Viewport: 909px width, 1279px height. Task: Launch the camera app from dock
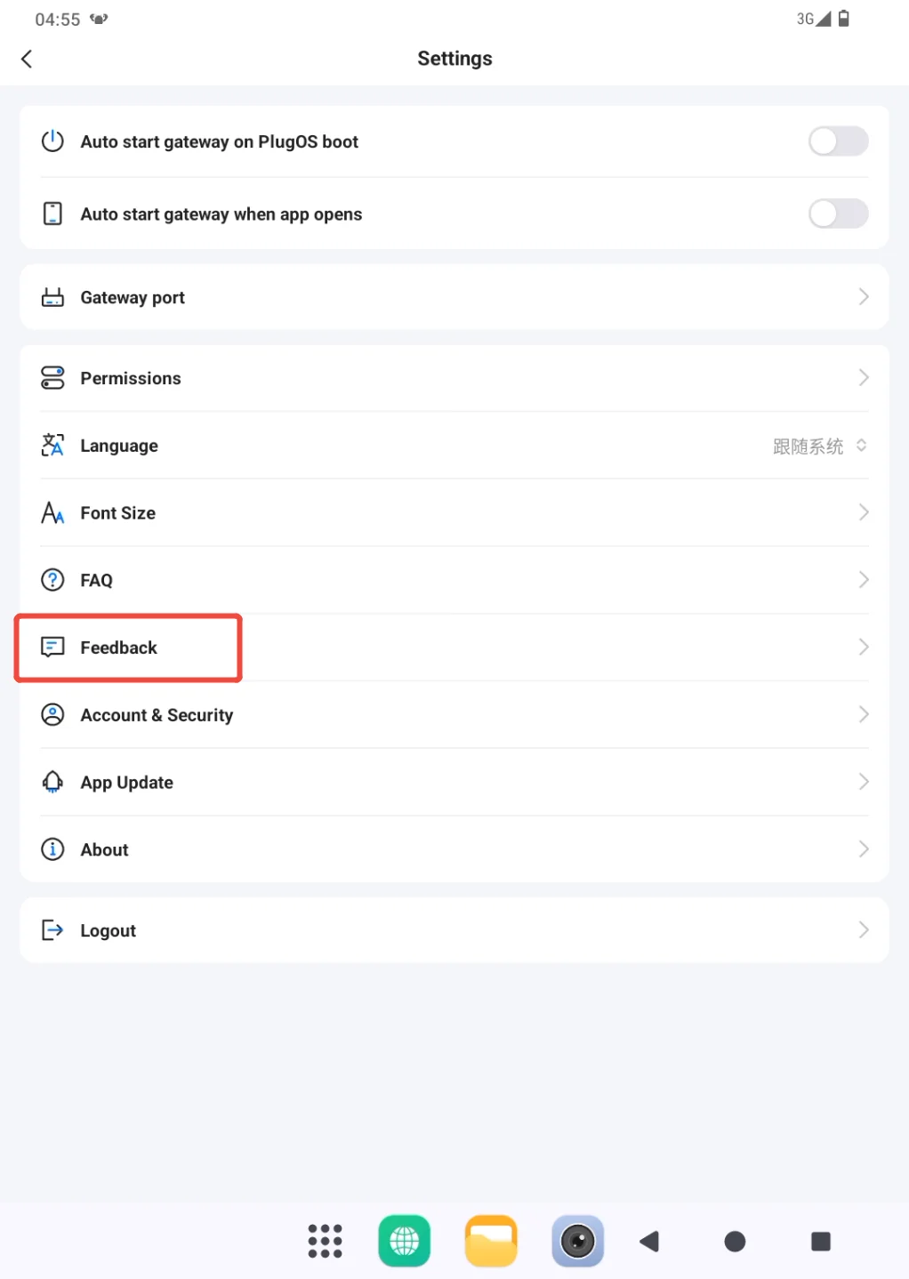coord(578,1241)
